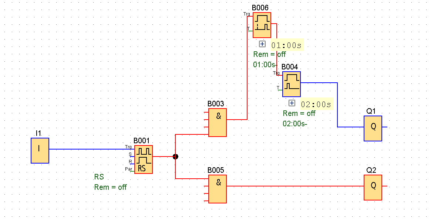This screenshot has height=223, width=431.
Task: Click the R pin of B001
Action: tap(130, 162)
